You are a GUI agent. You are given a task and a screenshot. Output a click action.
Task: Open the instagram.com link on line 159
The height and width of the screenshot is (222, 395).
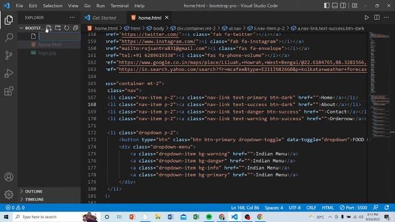click(x=159, y=41)
